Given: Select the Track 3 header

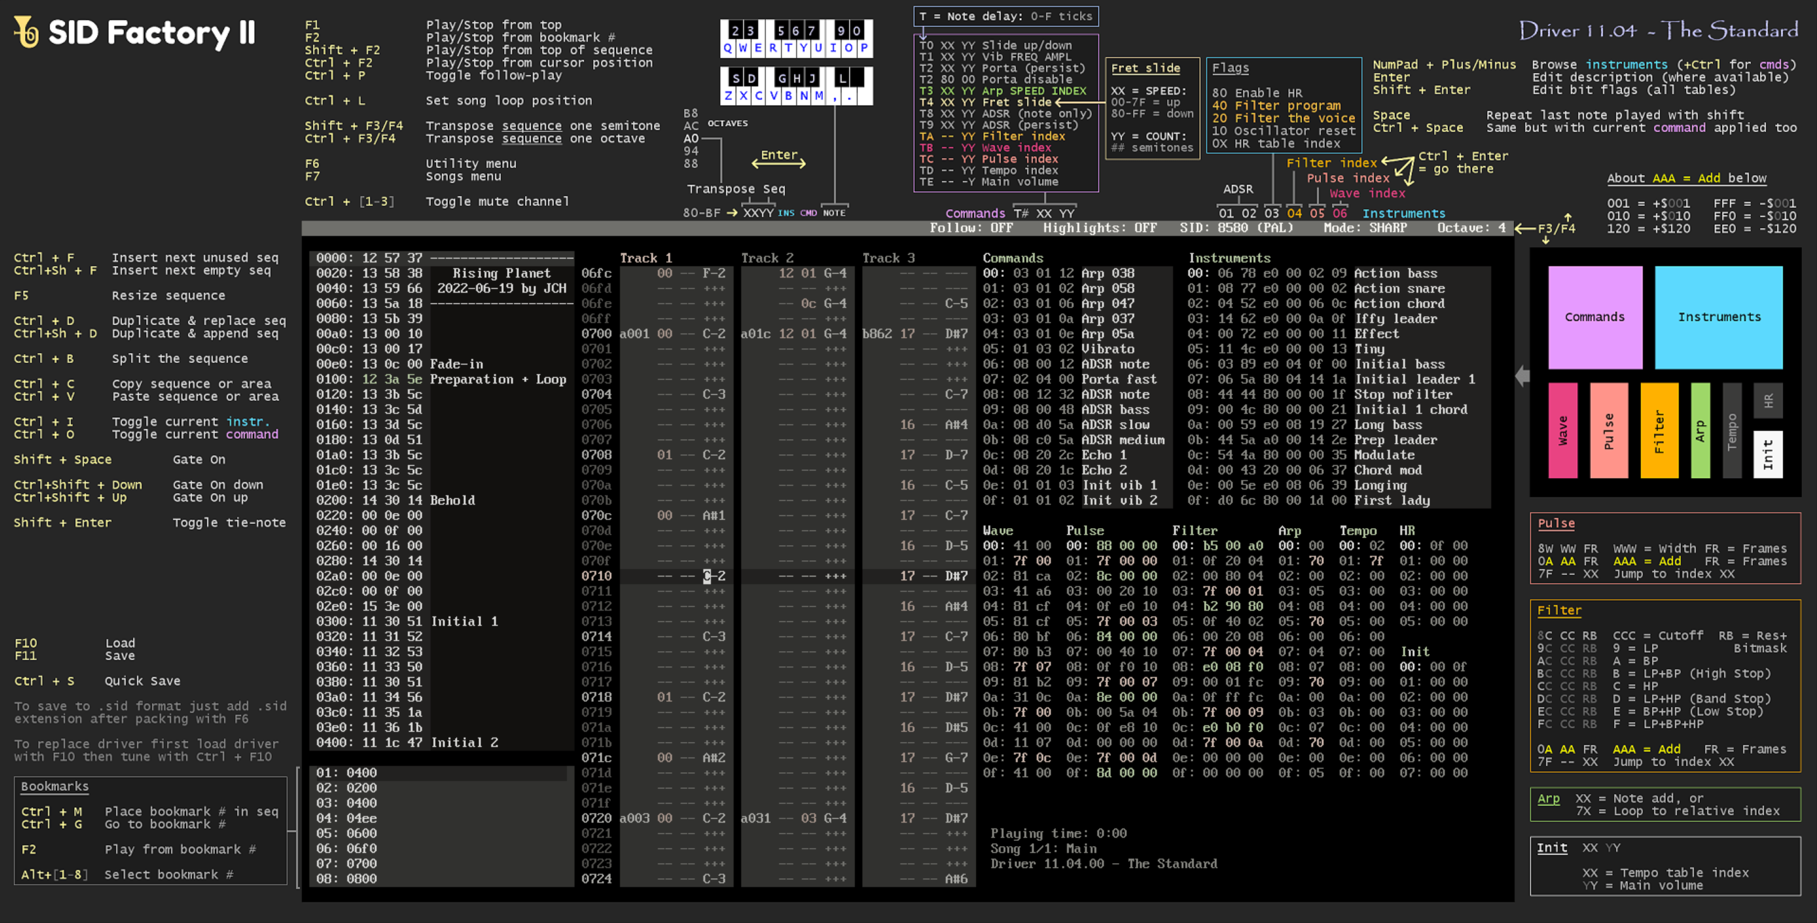Looking at the screenshot, I should coord(888,258).
